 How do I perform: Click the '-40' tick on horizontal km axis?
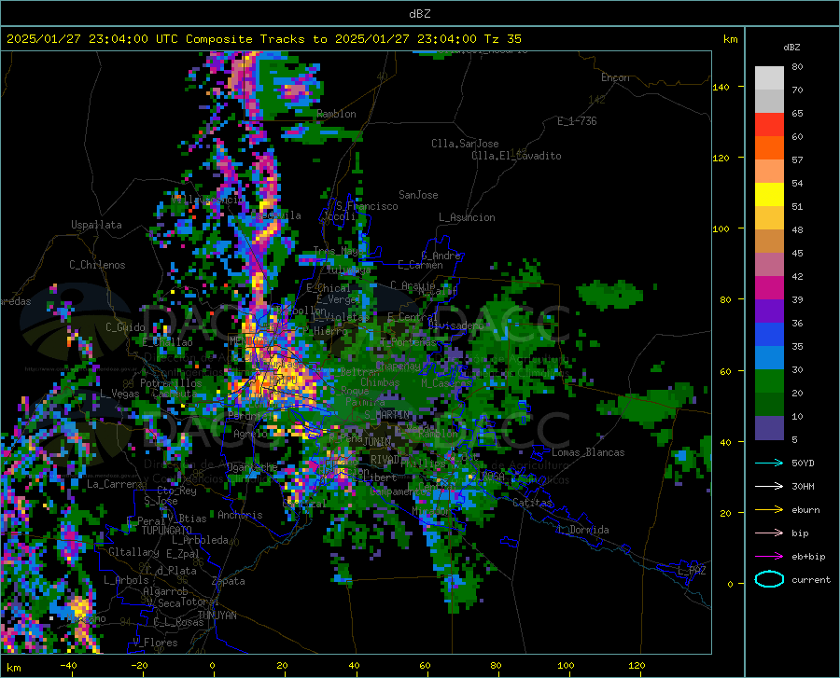pos(68,666)
